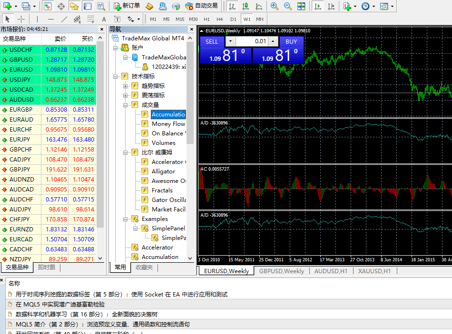Viewport: 452px width, 334px height.
Task: Open profiles dropdown arrow in toolbar
Action: (x=34, y=6)
